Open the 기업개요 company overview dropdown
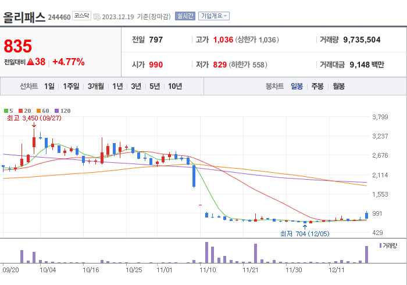 pos(214,16)
